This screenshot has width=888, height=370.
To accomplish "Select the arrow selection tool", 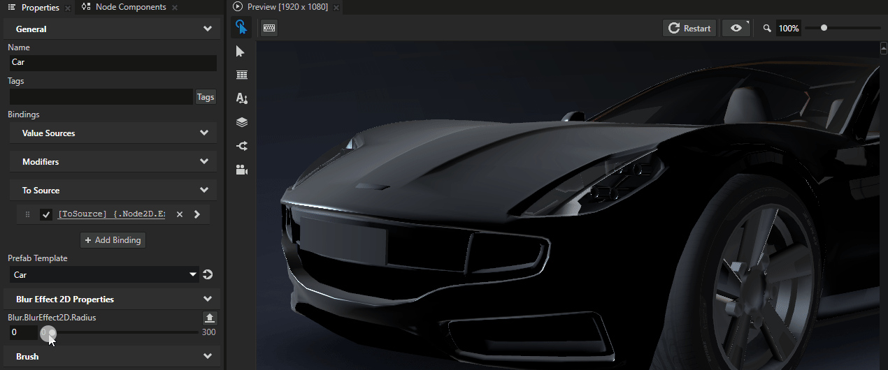I will (x=241, y=52).
